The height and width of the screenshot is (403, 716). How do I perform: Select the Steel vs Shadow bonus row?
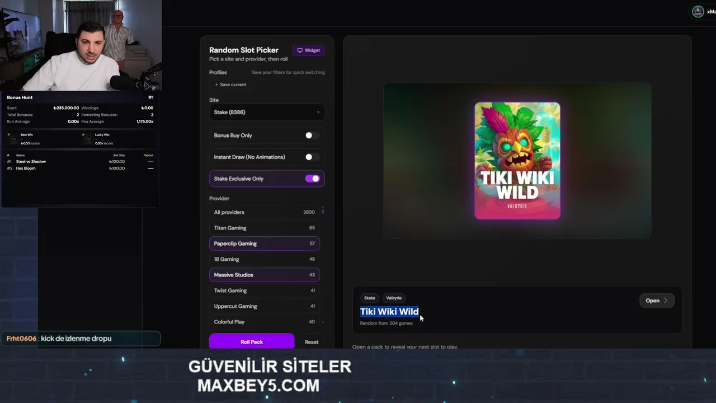[x=80, y=161]
